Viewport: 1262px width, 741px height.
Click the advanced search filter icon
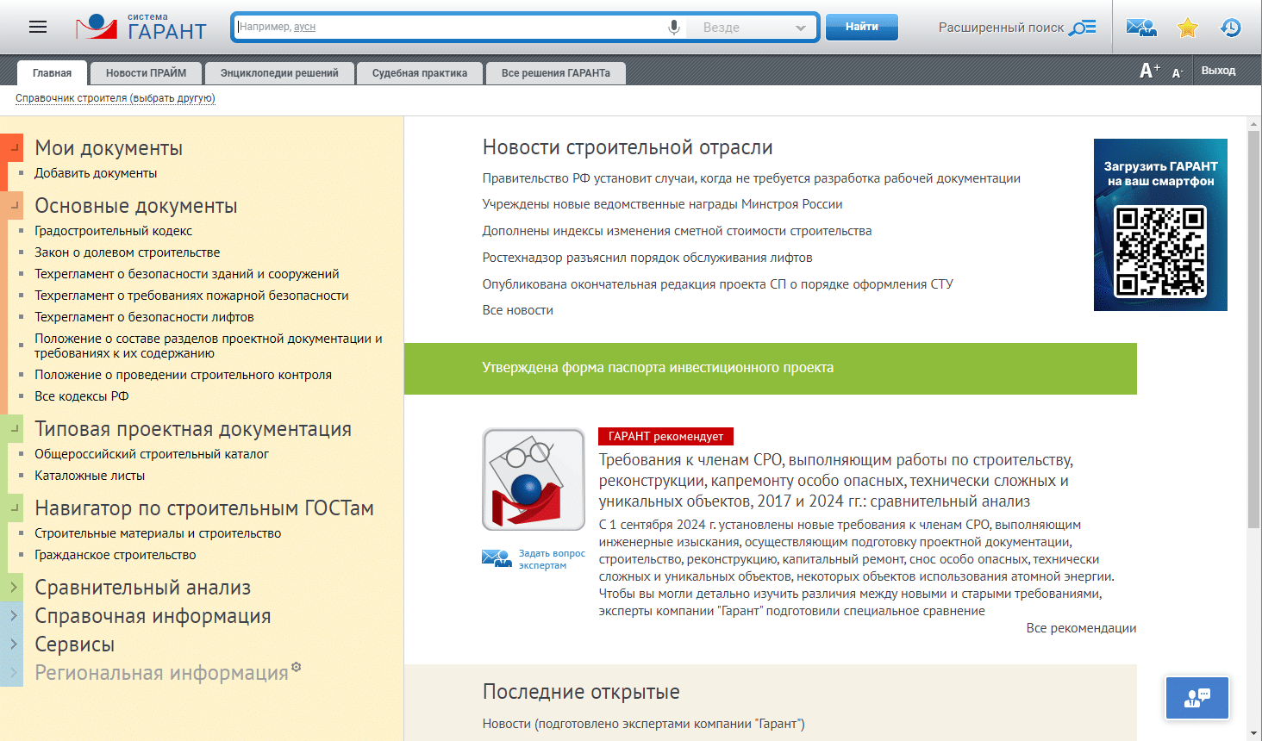pyautogui.click(x=1082, y=28)
